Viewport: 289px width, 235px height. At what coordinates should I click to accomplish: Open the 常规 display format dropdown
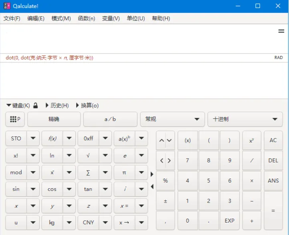[x=172, y=119]
